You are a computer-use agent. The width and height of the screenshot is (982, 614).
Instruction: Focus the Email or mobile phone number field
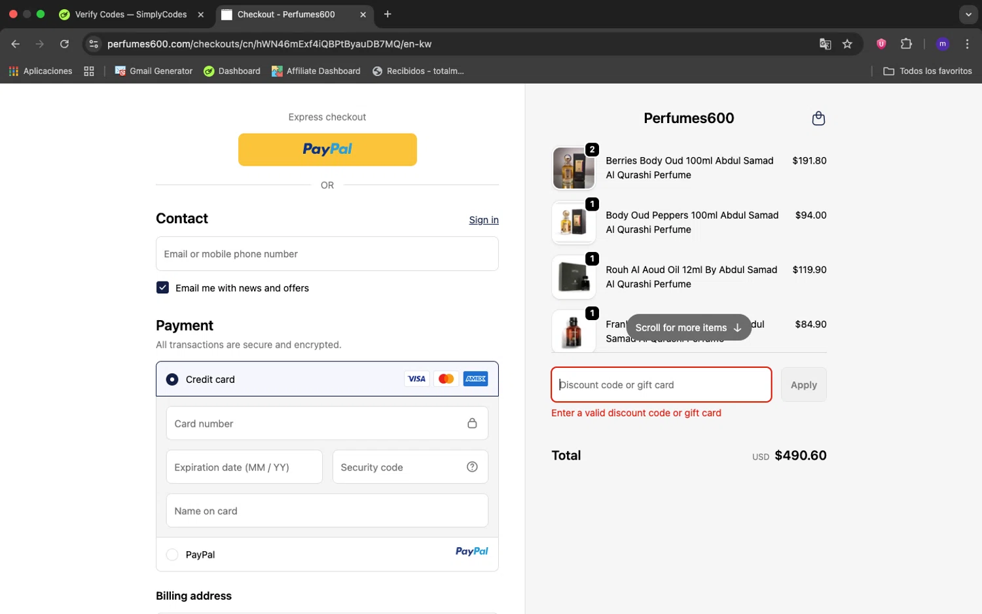(x=327, y=253)
